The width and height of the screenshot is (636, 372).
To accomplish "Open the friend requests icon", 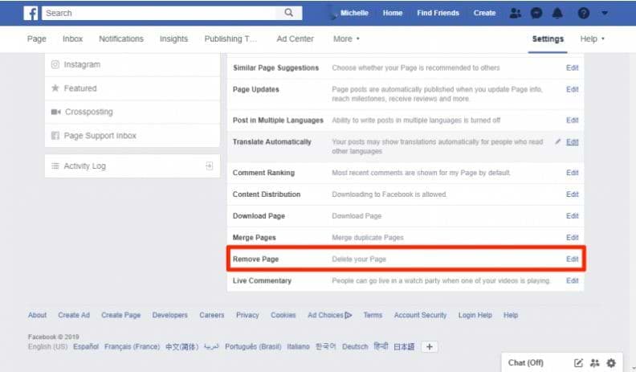I will click(x=515, y=13).
